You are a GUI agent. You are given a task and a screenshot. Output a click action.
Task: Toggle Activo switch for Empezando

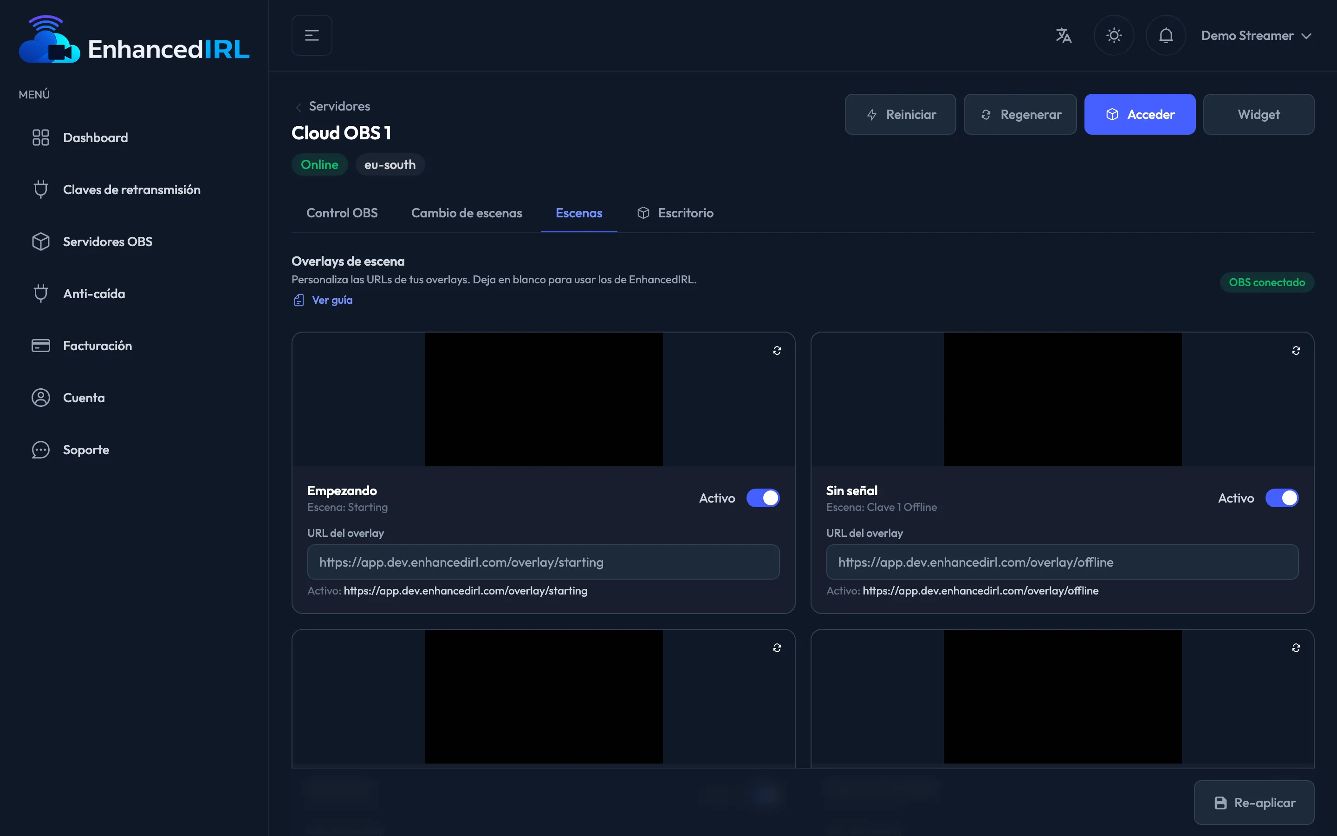(763, 498)
